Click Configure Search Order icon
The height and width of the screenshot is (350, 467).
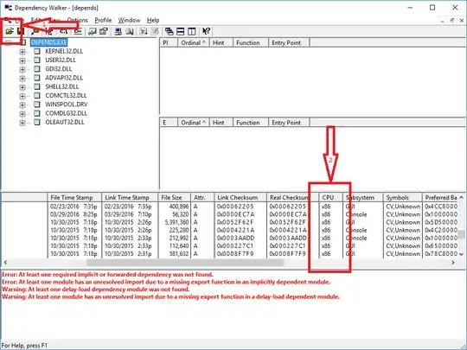(129, 31)
